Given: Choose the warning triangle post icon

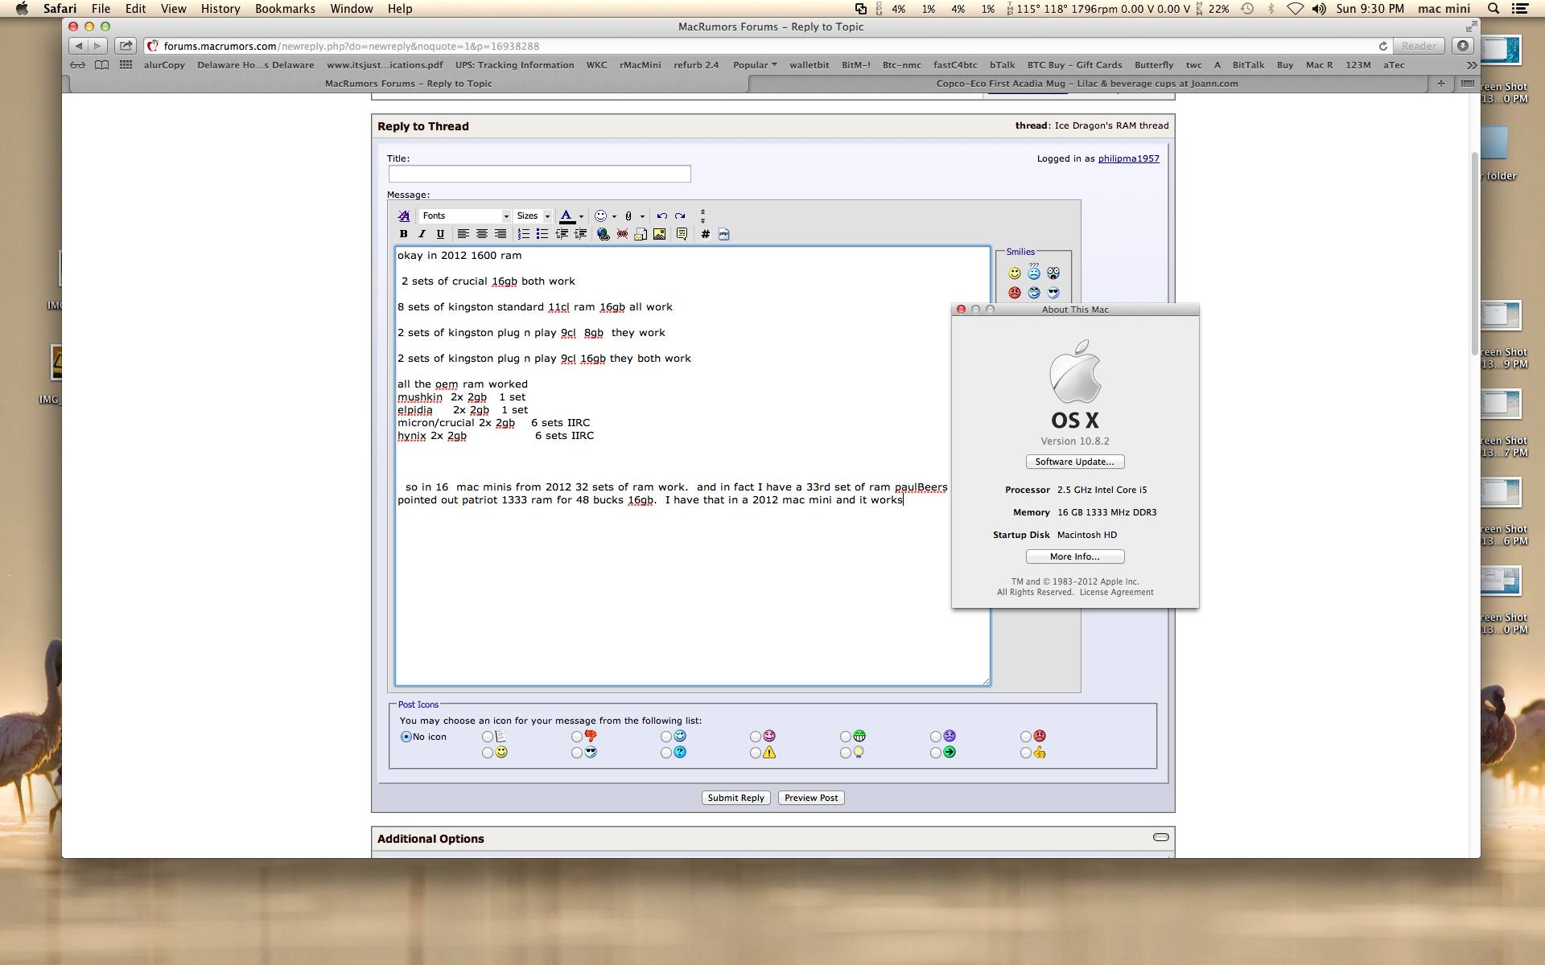Looking at the screenshot, I should (756, 753).
